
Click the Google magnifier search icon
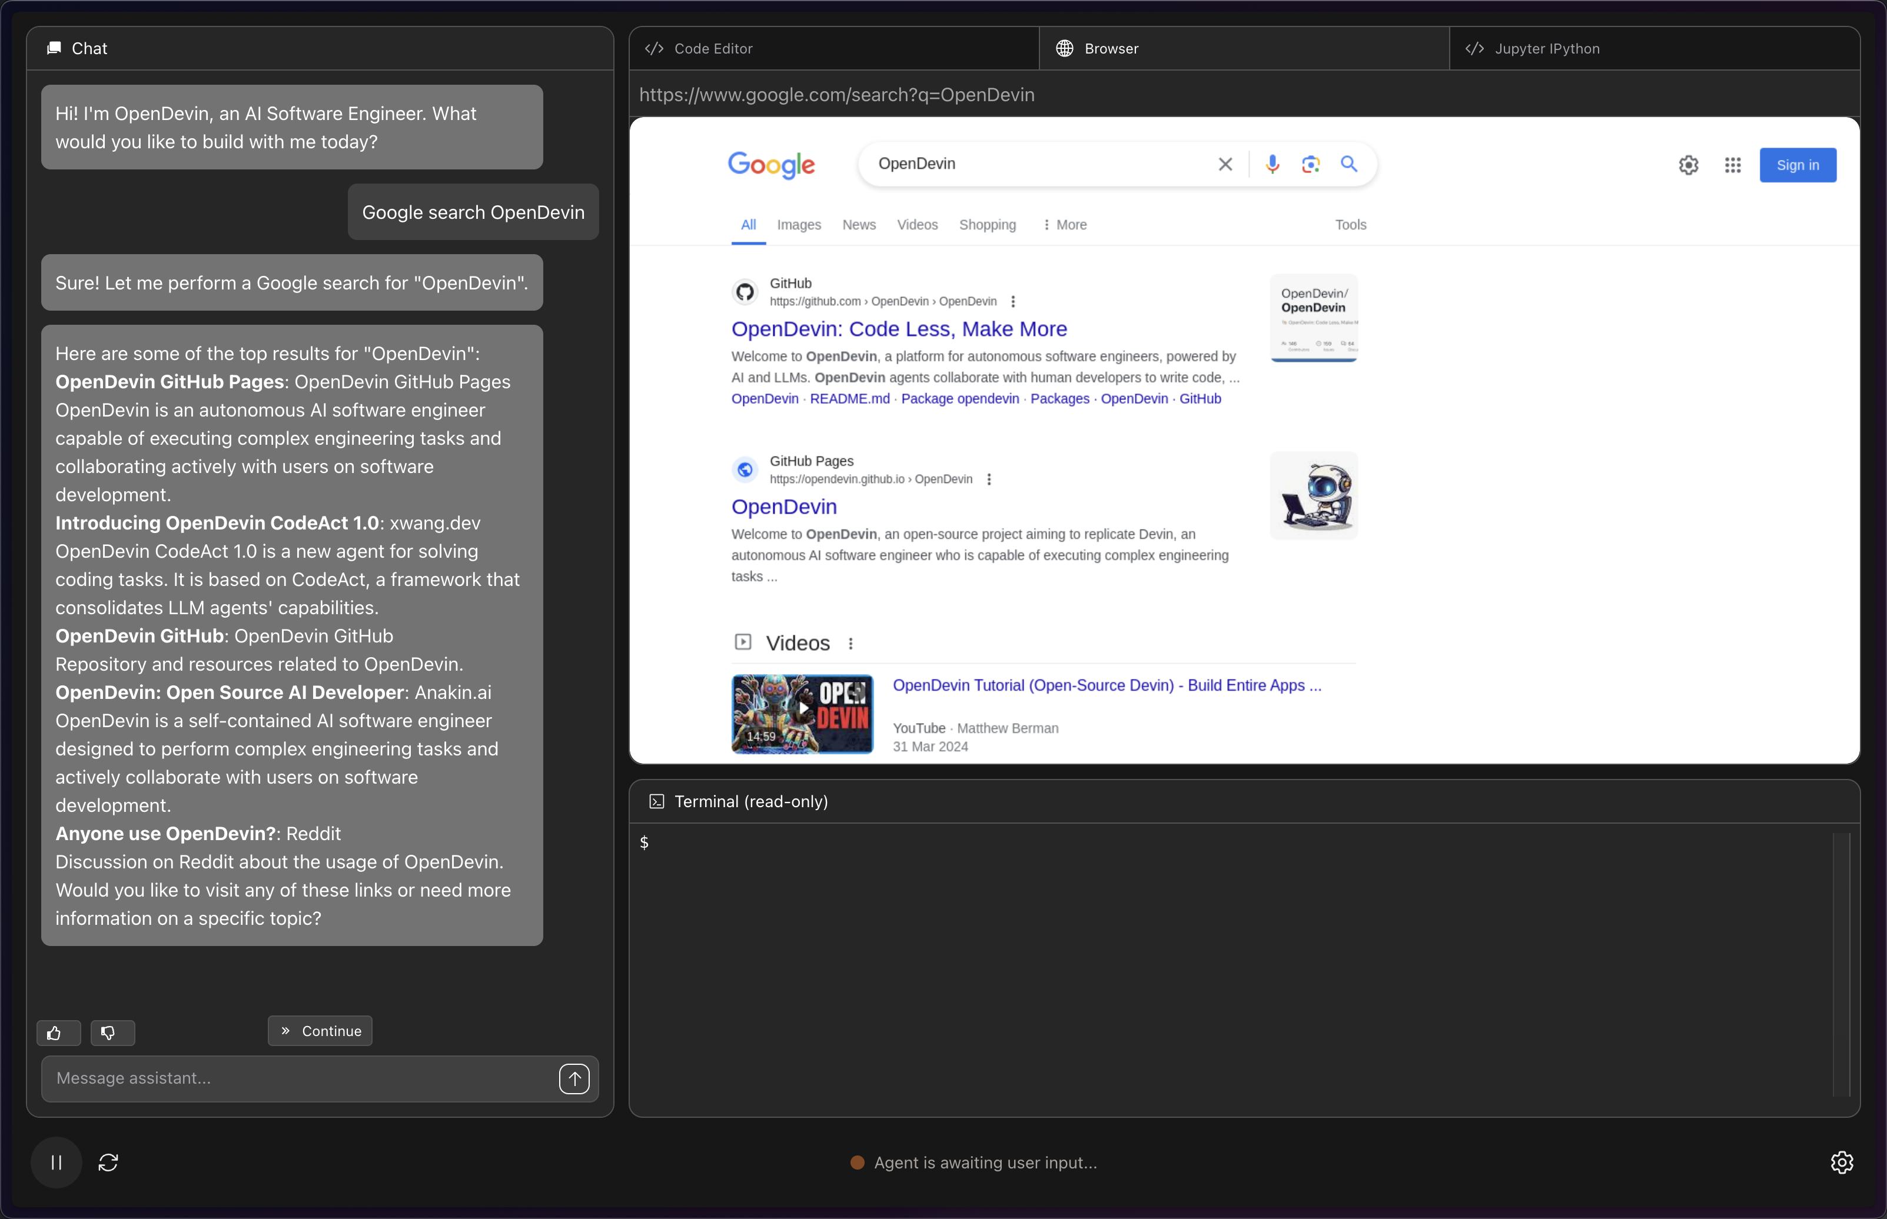[x=1348, y=164]
